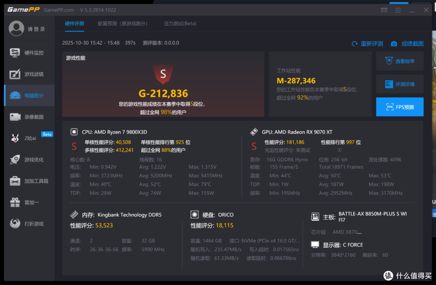Click the CPU chip icon
Screen dimensions: 436x285
point(74,132)
